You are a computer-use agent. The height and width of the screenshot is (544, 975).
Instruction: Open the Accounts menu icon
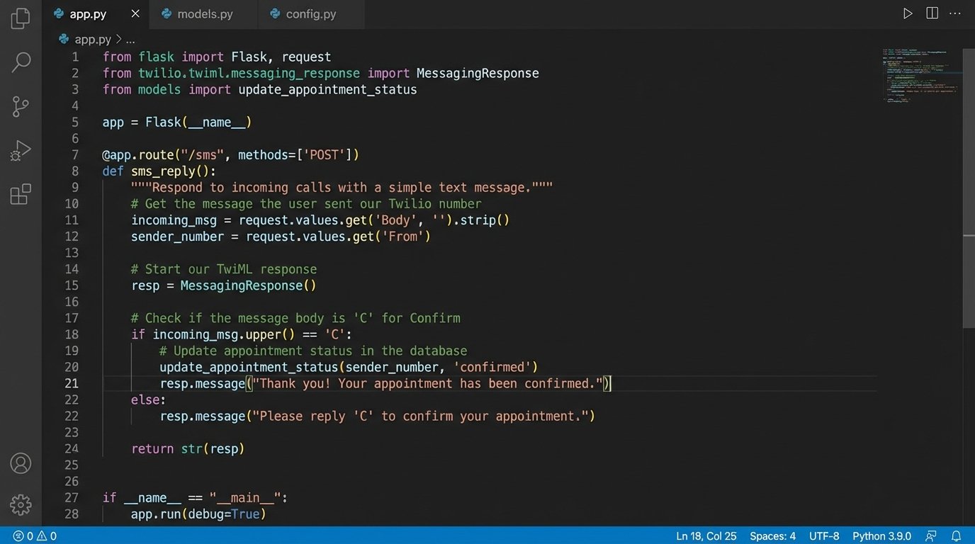click(21, 463)
